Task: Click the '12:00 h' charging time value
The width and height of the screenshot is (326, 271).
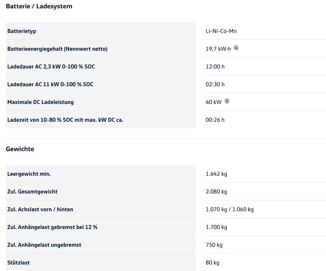Action: (x=215, y=67)
